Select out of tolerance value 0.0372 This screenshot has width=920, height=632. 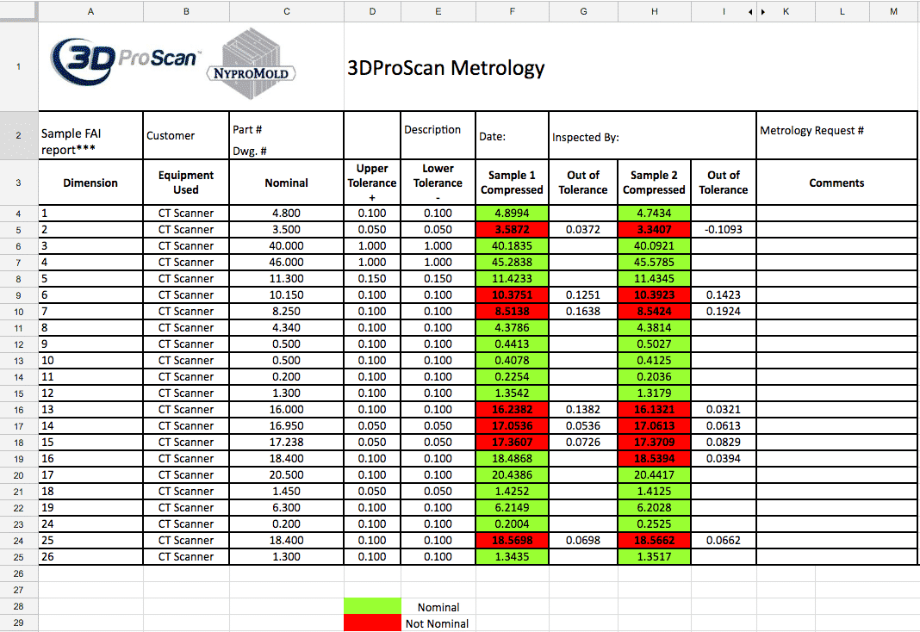click(x=583, y=230)
